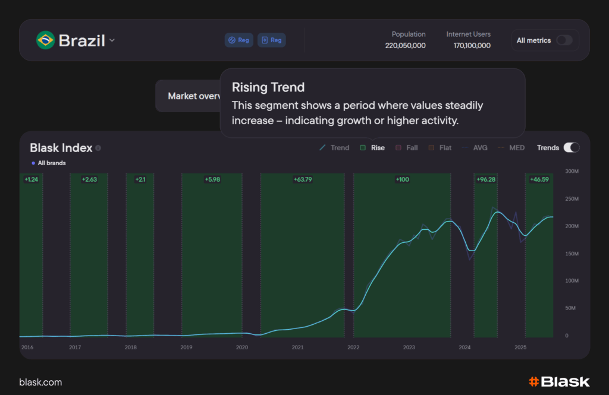Show the AVG line in chart
This screenshot has width=609, height=395.
(x=475, y=148)
